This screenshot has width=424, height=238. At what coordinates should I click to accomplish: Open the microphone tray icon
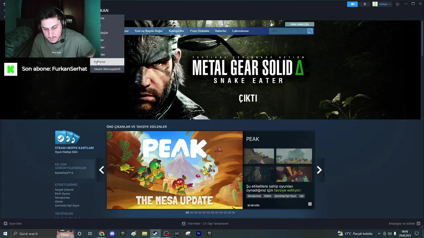(x=395, y=234)
